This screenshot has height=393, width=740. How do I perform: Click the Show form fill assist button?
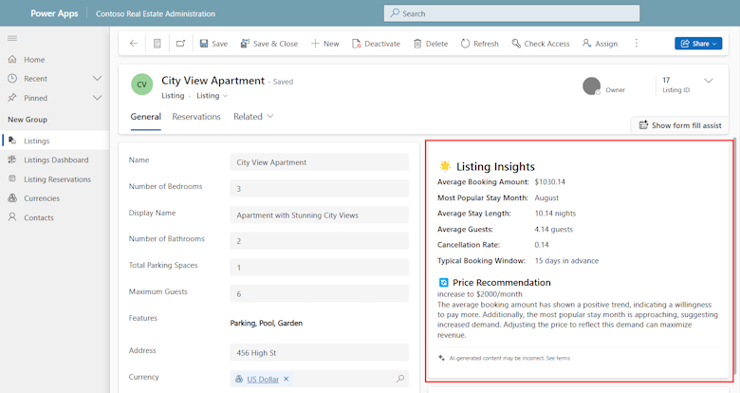(x=680, y=125)
